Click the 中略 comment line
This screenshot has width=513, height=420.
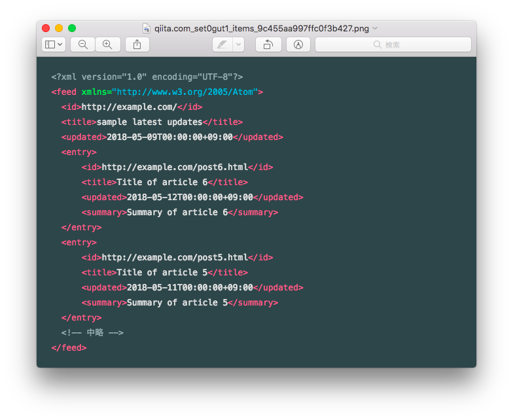[92, 332]
